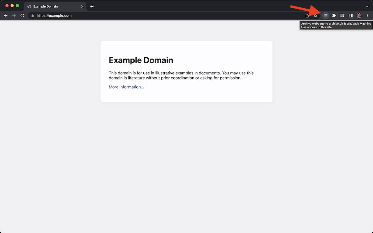View site info via the padlock icon
This screenshot has height=233, width=373.
pos(33,16)
